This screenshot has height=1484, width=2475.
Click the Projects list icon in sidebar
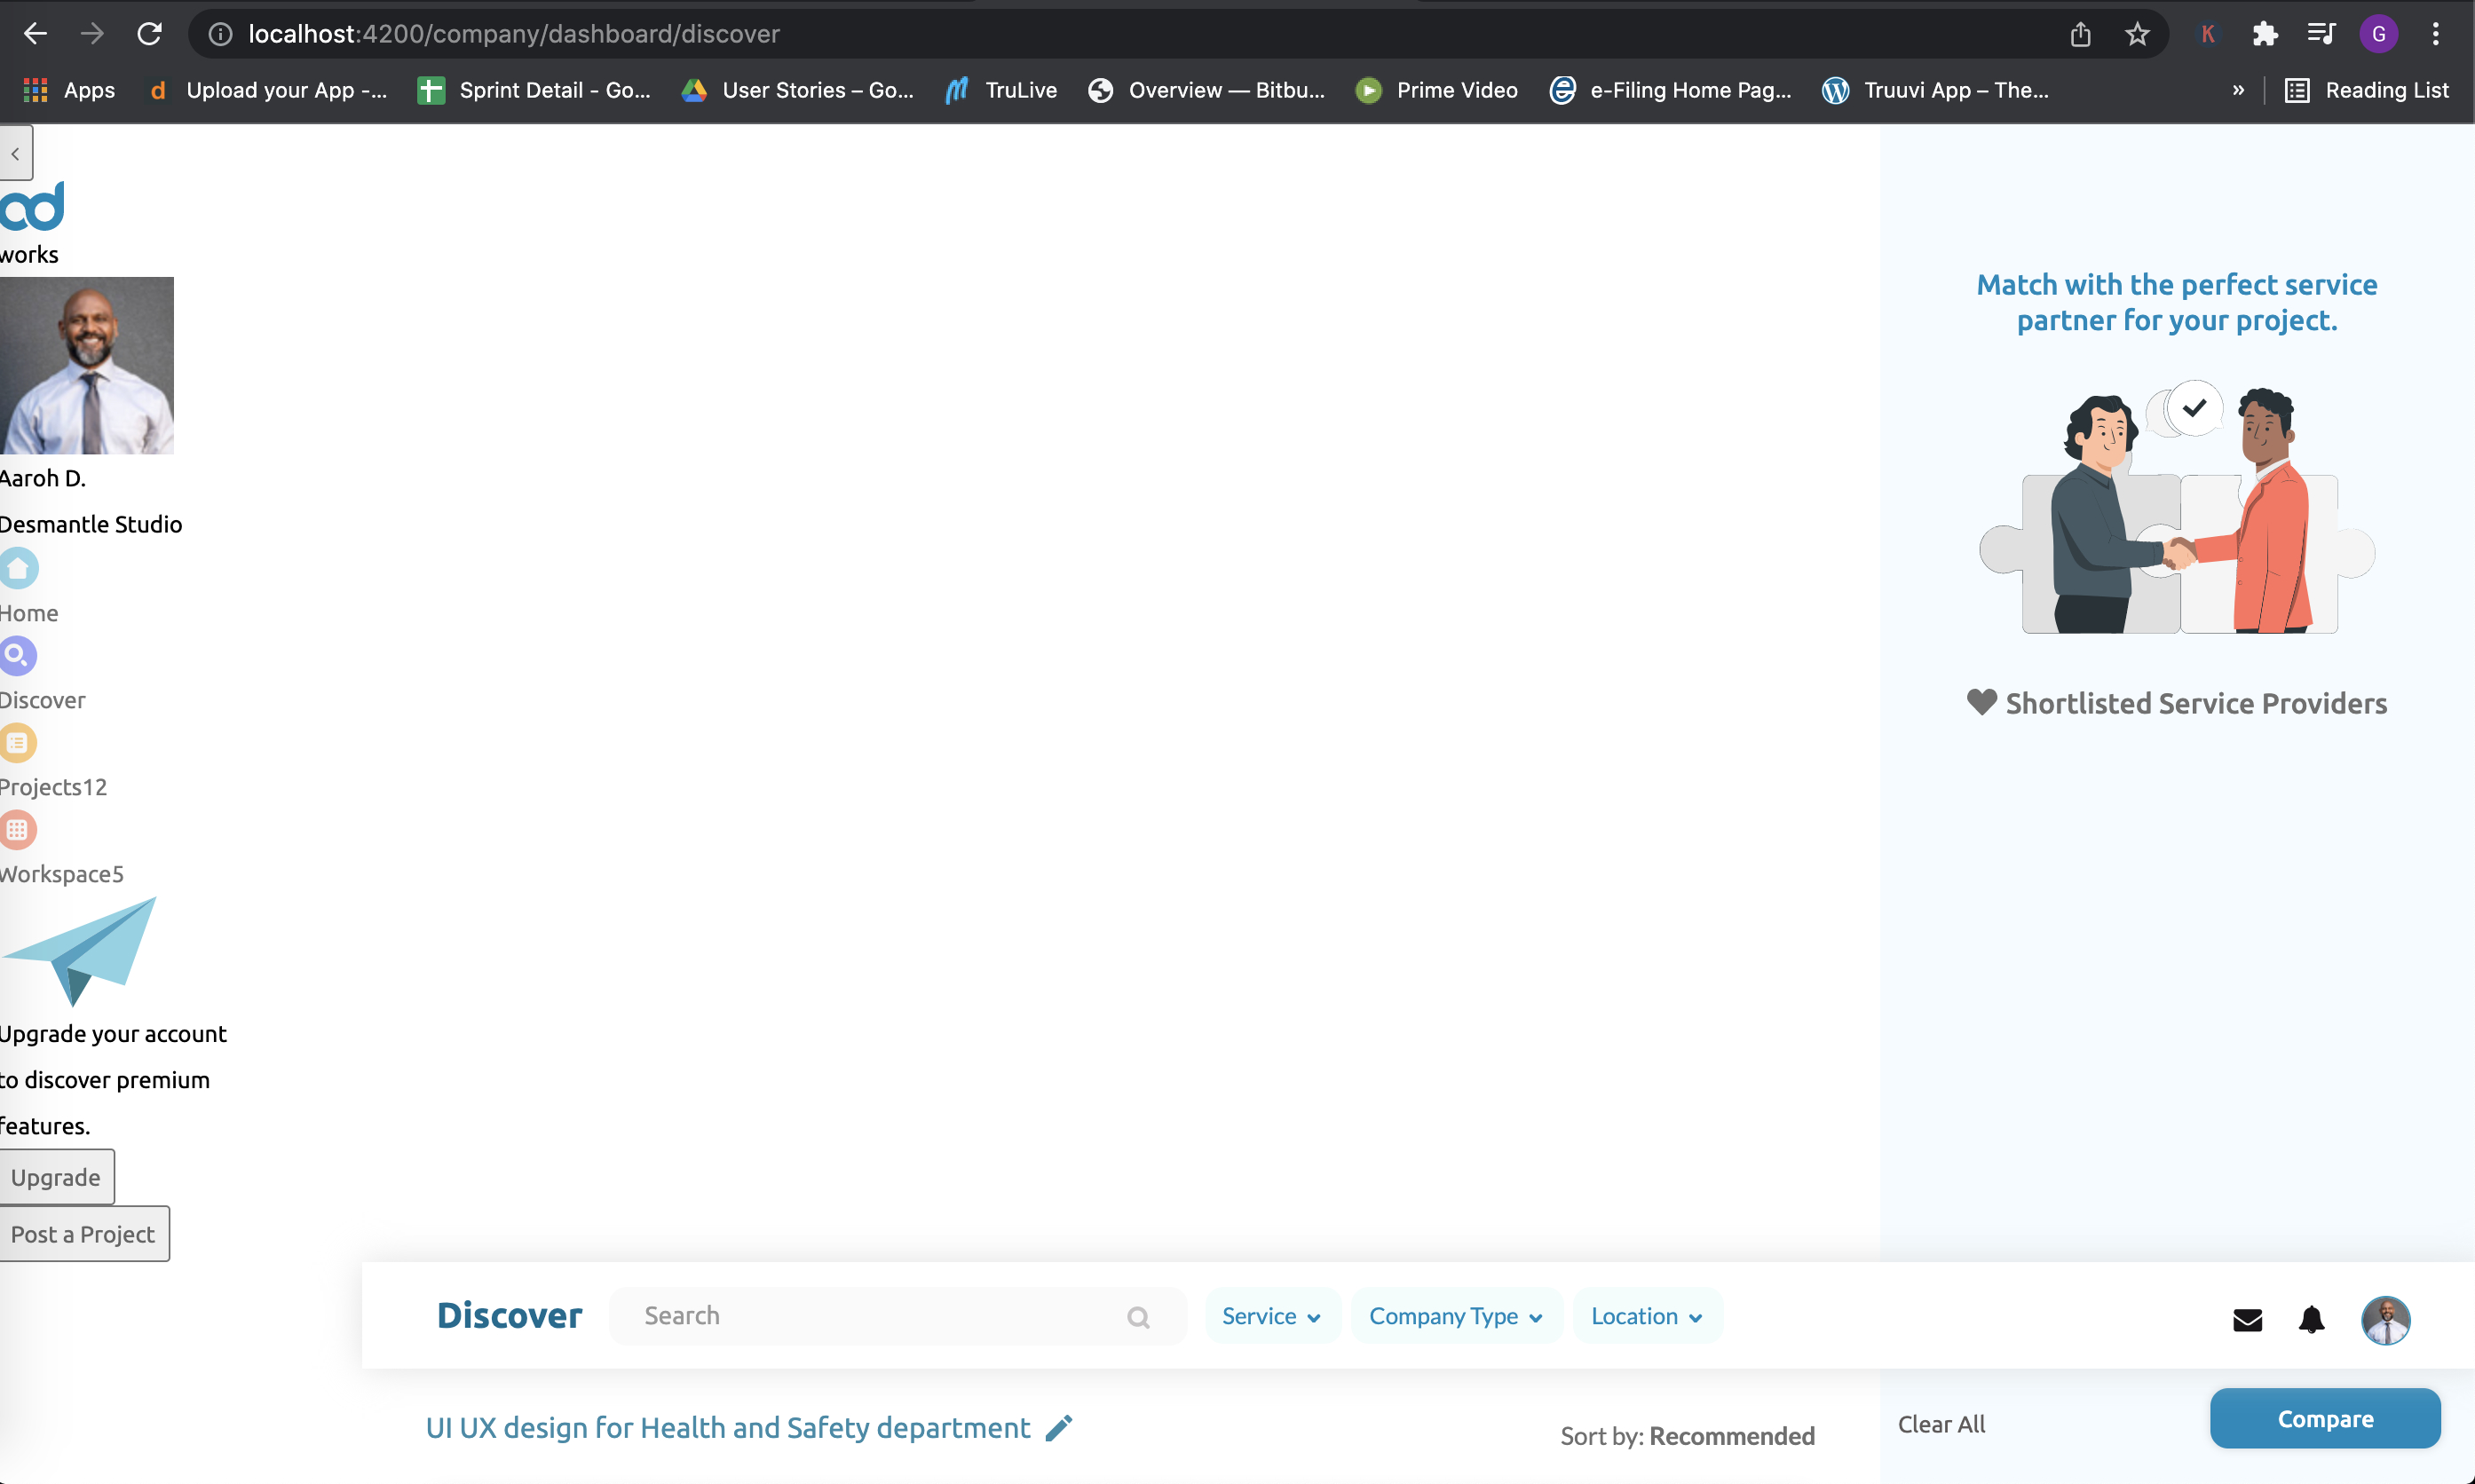(x=18, y=743)
